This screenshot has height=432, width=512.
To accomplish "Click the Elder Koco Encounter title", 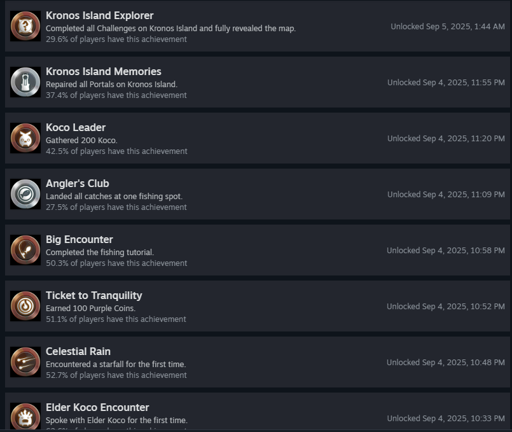I will (x=97, y=407).
